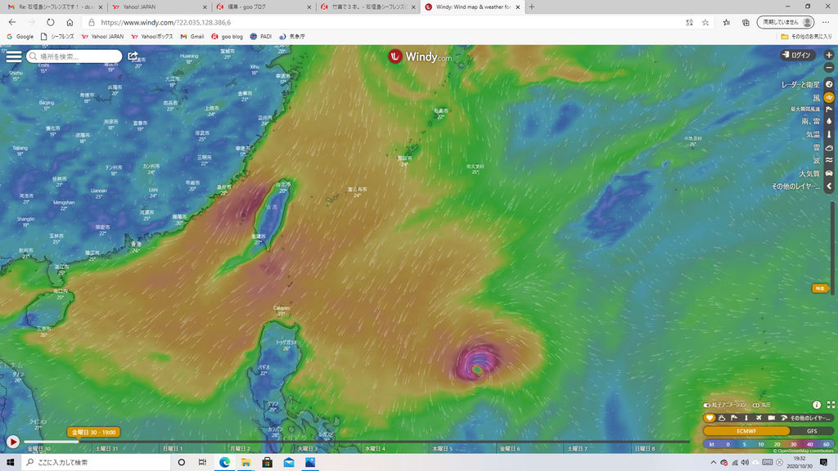
Task: Click the share icon beside the search box
Action: pos(133,56)
